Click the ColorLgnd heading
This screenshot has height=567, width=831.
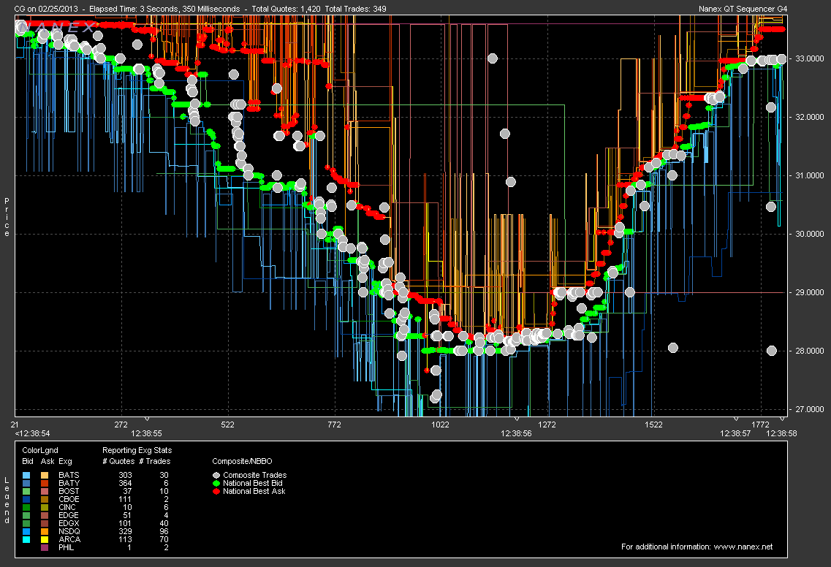pos(40,450)
